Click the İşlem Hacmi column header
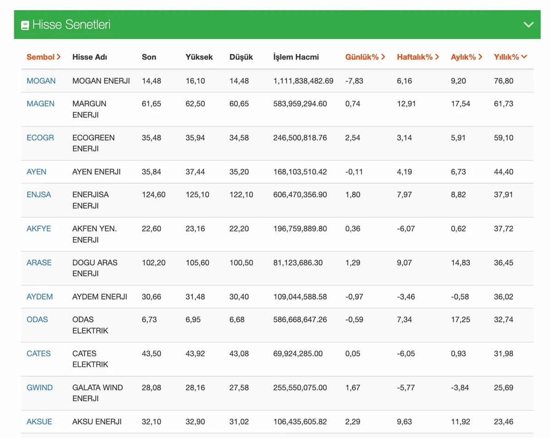This screenshot has height=438, width=550. [x=296, y=57]
